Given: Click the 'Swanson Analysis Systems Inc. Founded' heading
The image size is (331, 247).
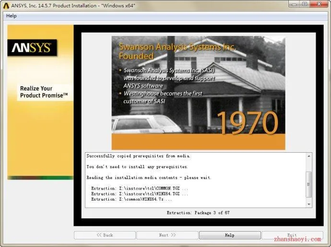Looking at the screenshot, I should [177, 51].
